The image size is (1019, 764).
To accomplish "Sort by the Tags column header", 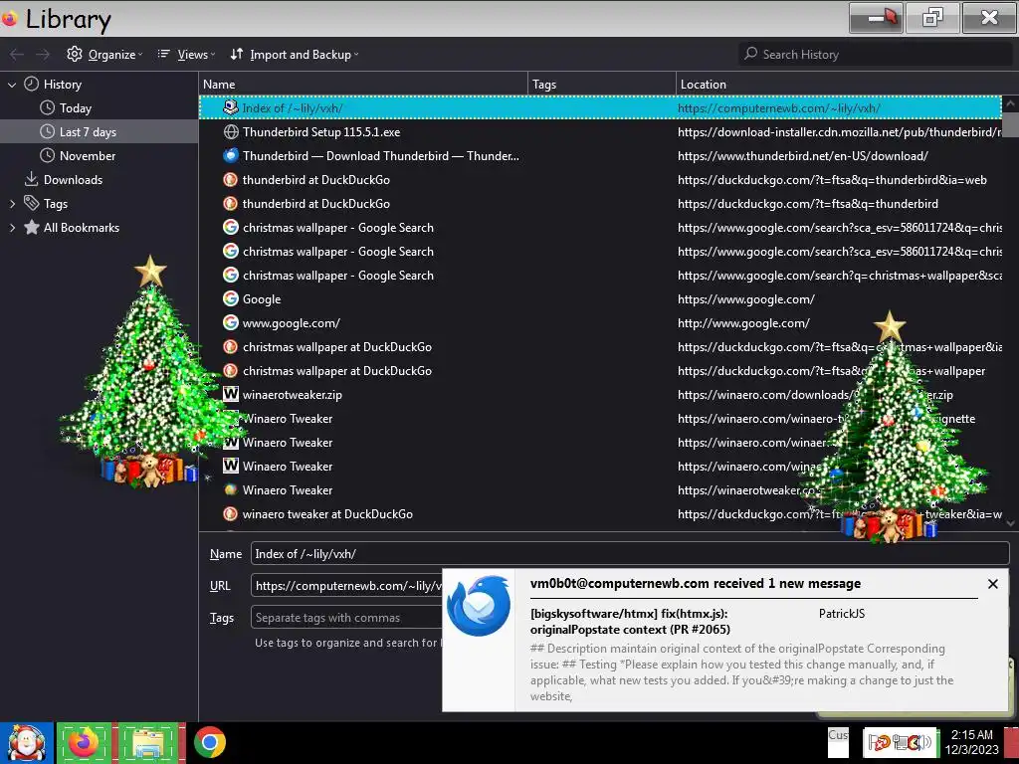I will [602, 85].
